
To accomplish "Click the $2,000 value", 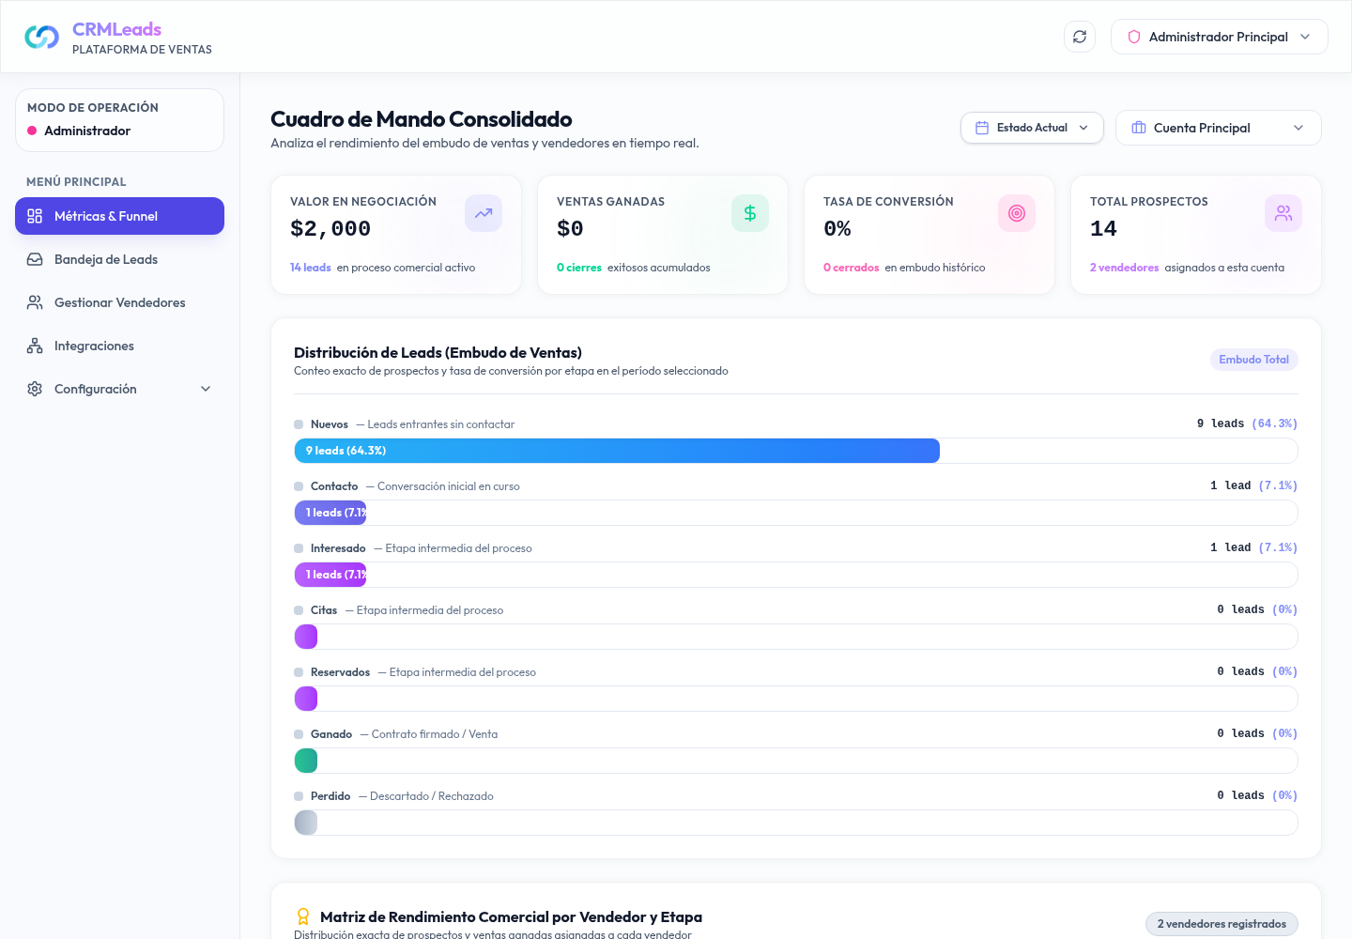I will coord(330,228).
